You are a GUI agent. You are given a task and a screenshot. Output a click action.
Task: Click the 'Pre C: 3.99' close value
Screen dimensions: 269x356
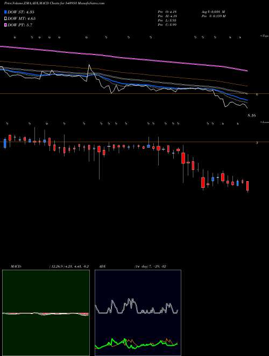pyautogui.click(x=167, y=25)
